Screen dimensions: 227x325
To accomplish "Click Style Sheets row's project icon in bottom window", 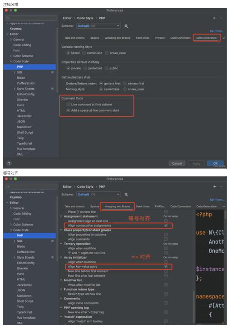I will [52, 257].
